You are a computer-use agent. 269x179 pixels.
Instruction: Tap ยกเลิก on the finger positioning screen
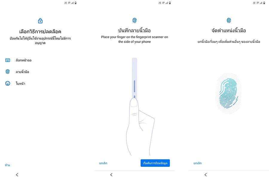[x=198, y=163]
